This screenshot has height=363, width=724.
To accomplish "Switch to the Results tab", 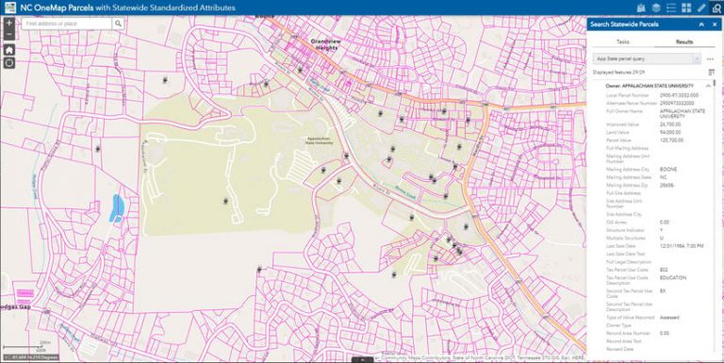I will point(683,42).
